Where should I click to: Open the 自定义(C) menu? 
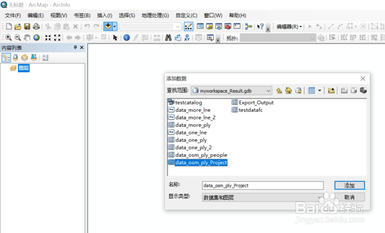pyautogui.click(x=186, y=15)
